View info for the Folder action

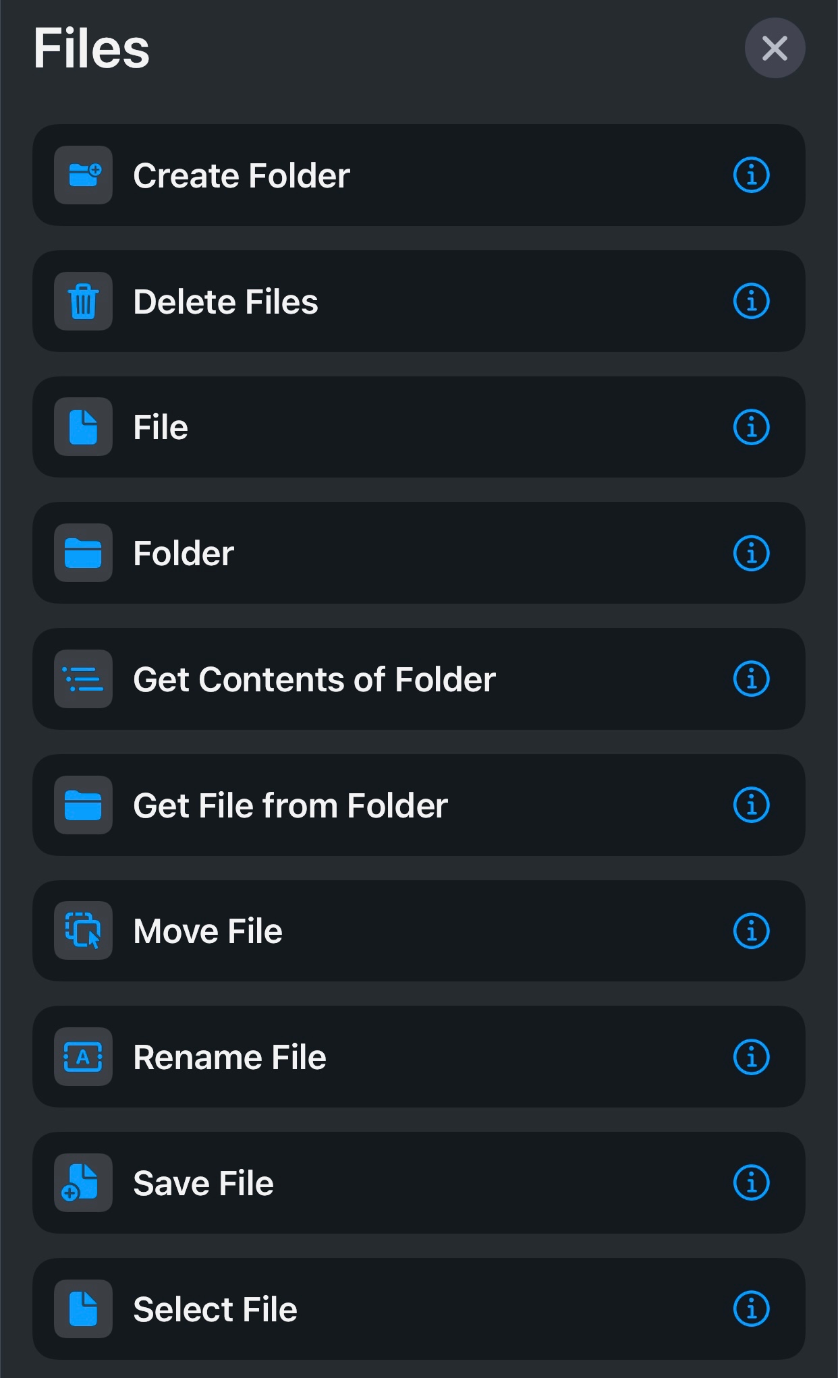(751, 553)
